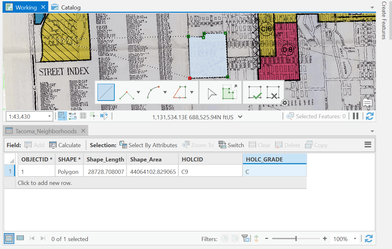Pick the Arc Segment tool
Image resolution: width=392 pixels, height=249 pixels.
click(154, 93)
